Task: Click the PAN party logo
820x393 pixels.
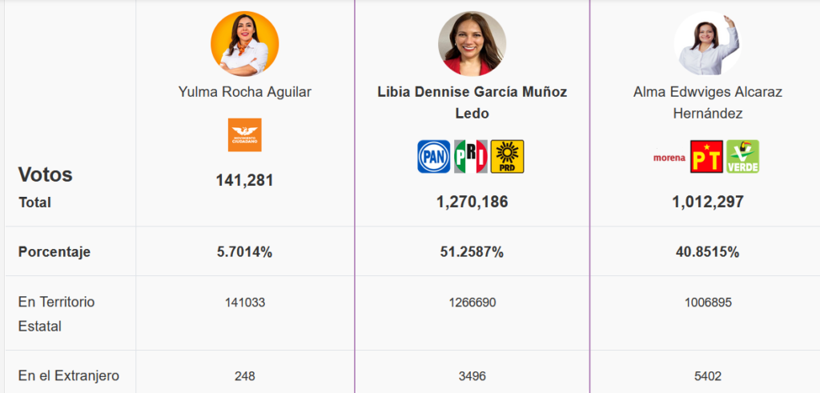Action: pyautogui.click(x=433, y=157)
